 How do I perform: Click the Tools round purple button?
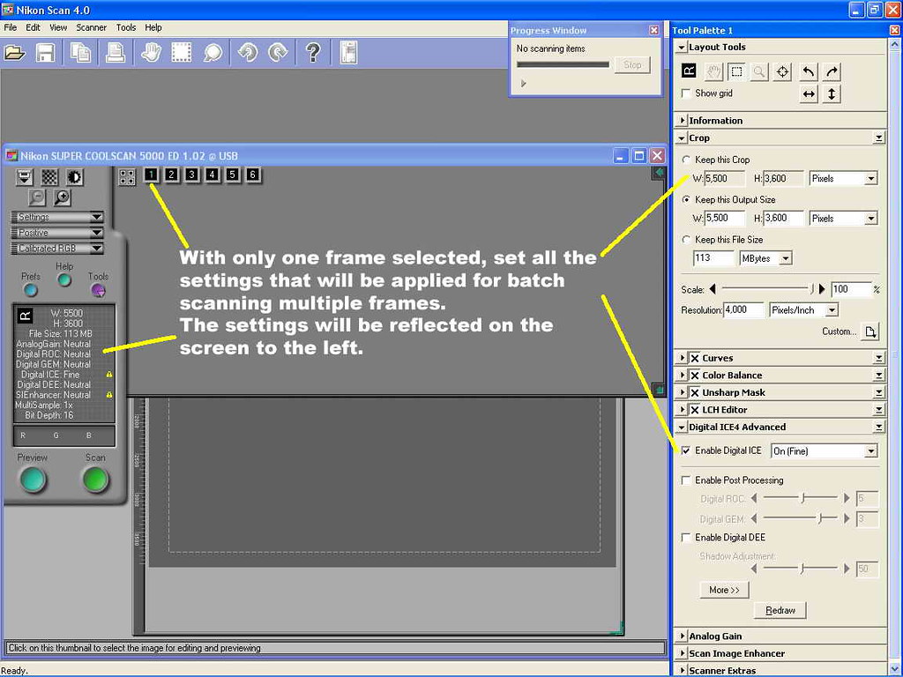pyautogui.click(x=99, y=290)
